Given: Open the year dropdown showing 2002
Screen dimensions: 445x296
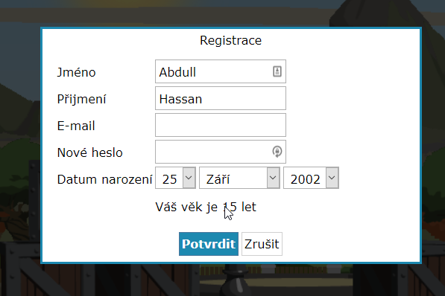Looking at the screenshot, I should [x=311, y=178].
